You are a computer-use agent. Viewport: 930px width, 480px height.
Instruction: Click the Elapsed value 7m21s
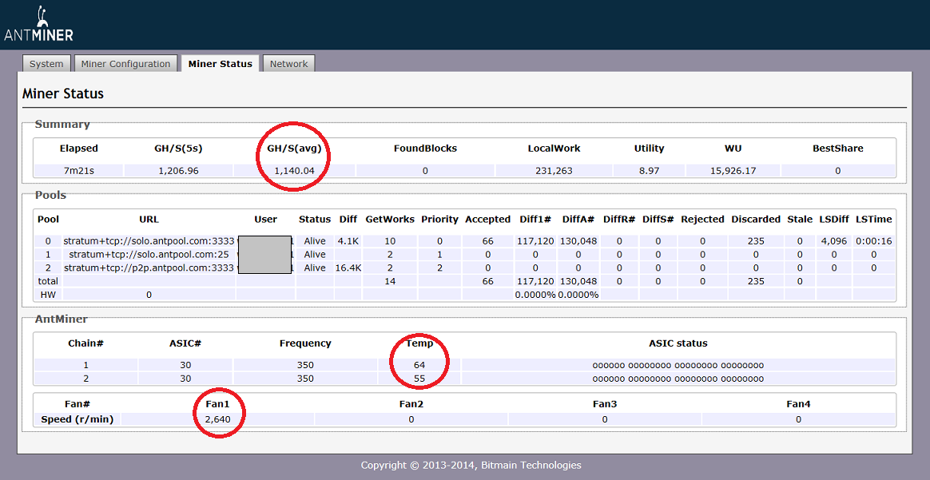point(79,171)
